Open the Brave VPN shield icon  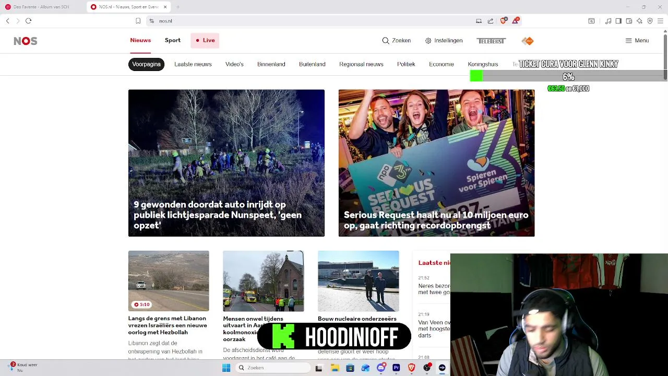pos(650,21)
